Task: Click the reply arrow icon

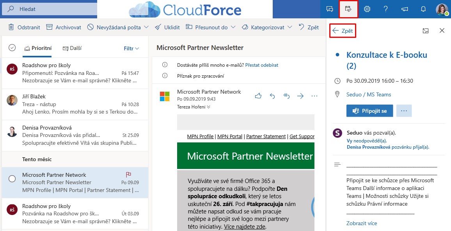Action: point(272,96)
